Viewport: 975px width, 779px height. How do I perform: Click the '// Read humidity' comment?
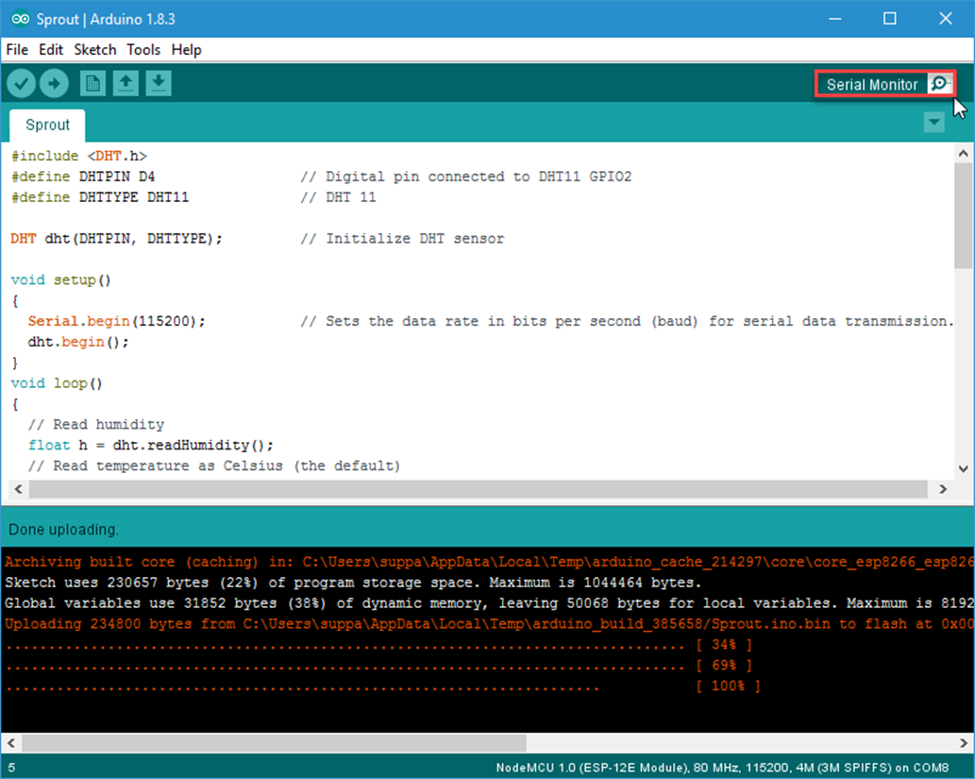95,424
